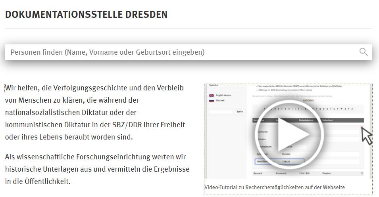Click the mouse cursor graphic in thumbnail

(x=367, y=136)
